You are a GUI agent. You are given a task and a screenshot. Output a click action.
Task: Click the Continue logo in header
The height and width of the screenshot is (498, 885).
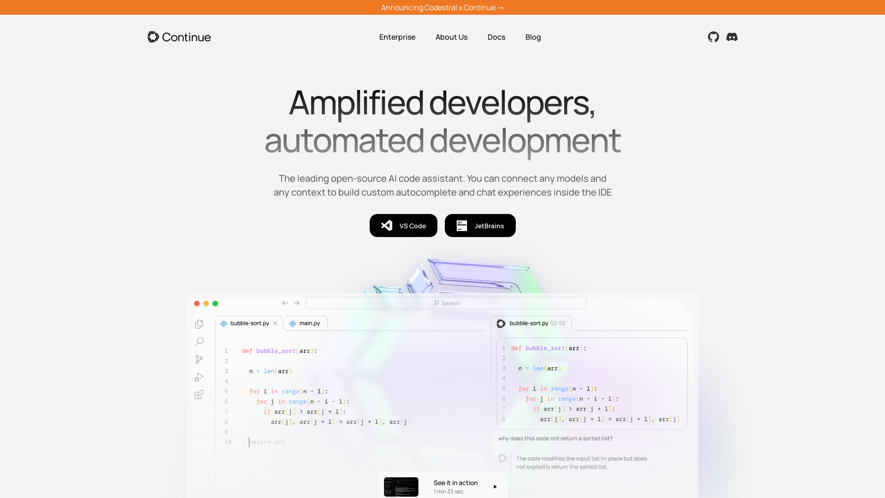pos(179,37)
